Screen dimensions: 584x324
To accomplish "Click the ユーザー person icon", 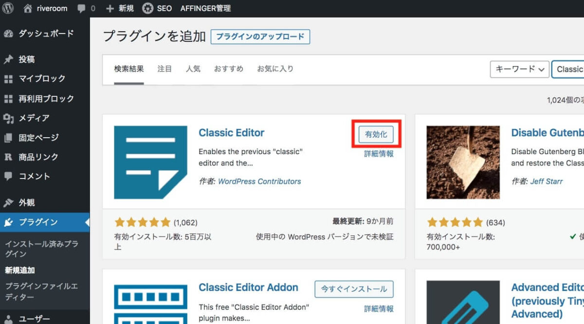I will point(8,319).
